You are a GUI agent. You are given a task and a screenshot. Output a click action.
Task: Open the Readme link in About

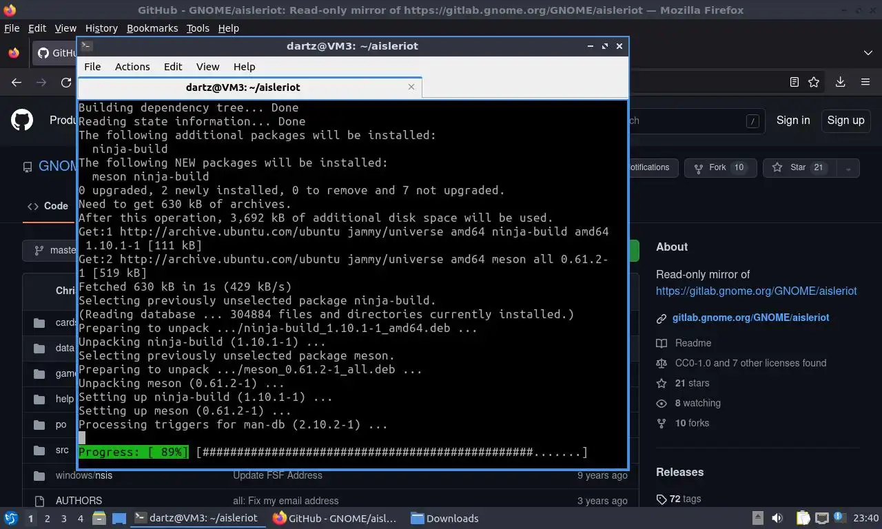click(693, 343)
